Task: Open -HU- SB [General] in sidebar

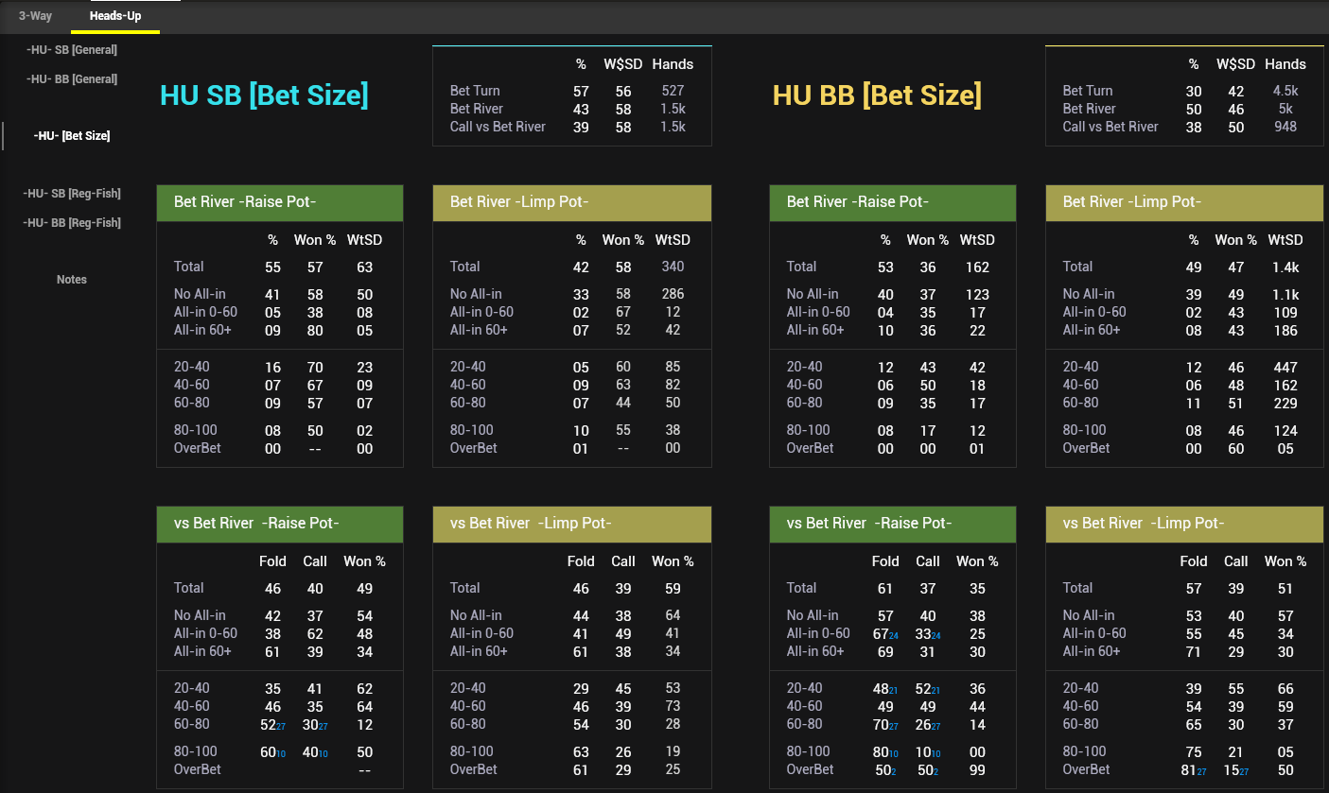Action: tap(72, 50)
